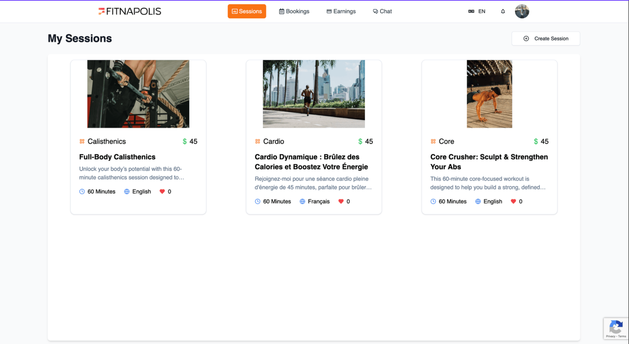
Task: Click the Bookings calendar icon
Action: pyautogui.click(x=281, y=11)
